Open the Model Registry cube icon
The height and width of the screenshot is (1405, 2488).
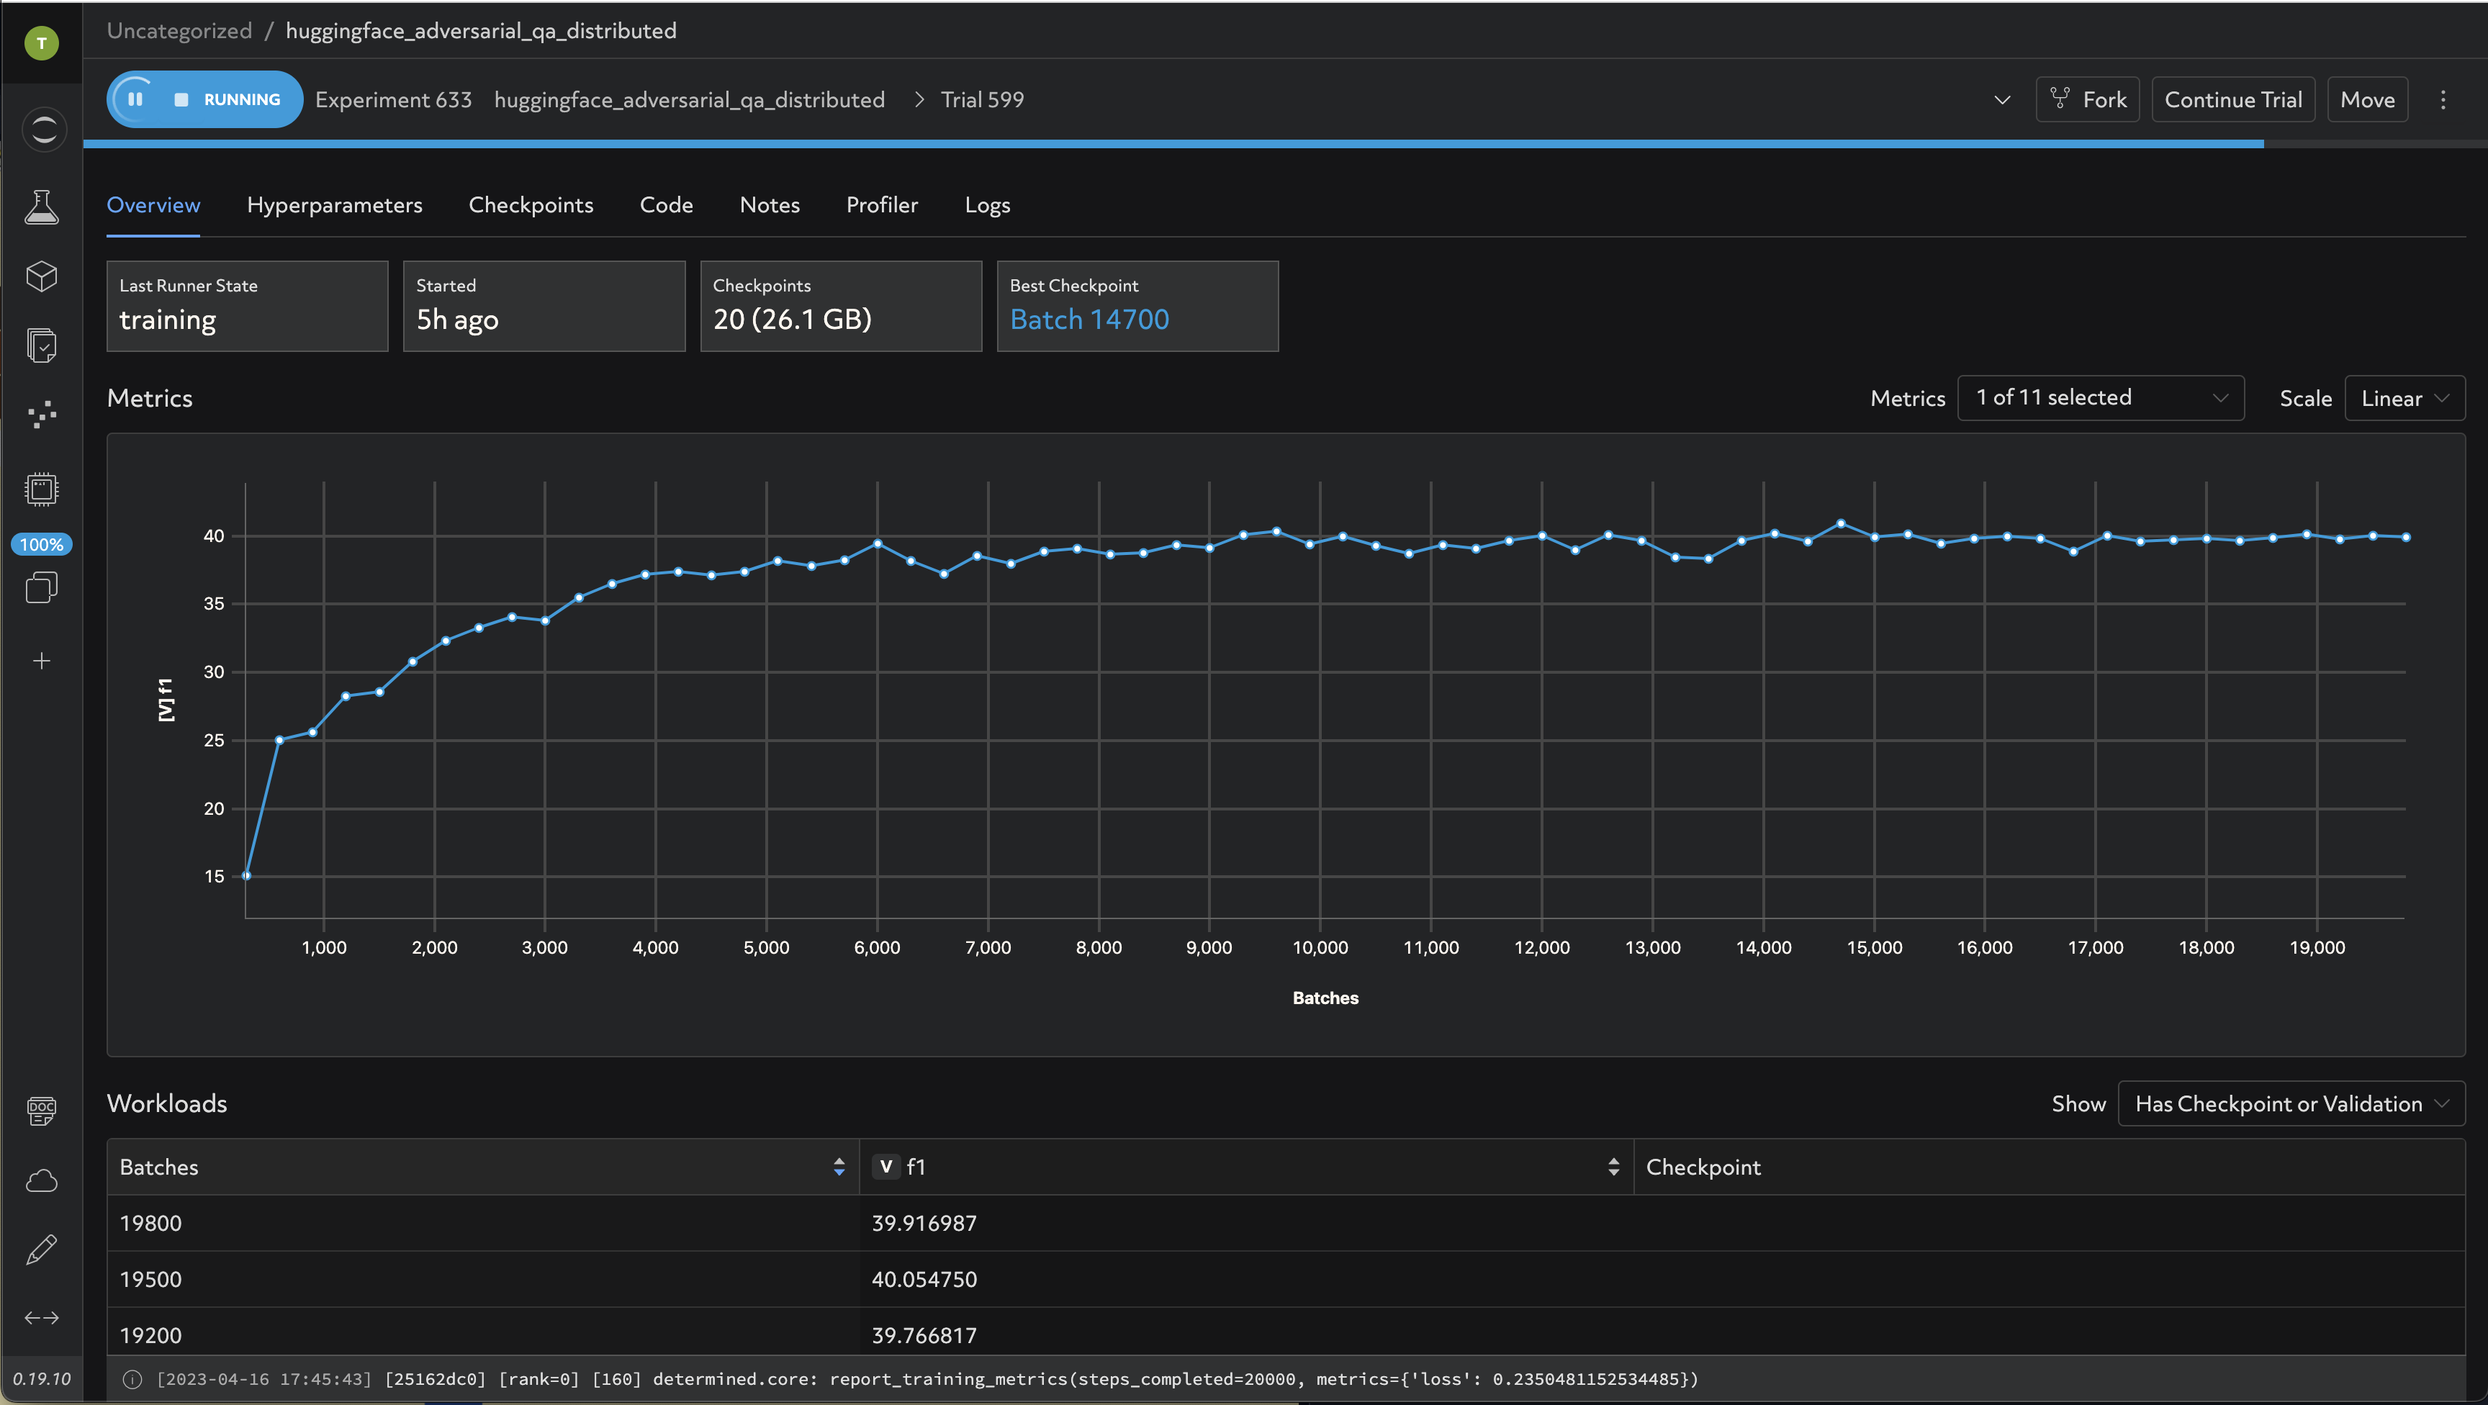(42, 276)
